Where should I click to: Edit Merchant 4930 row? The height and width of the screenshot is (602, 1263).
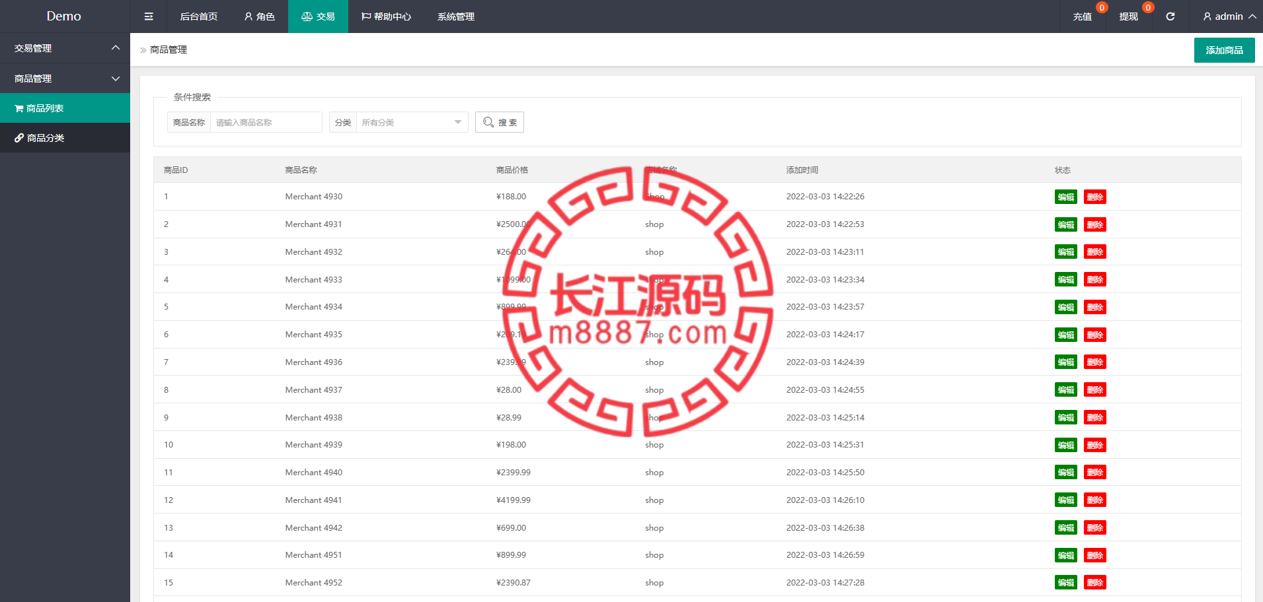[x=1066, y=197]
